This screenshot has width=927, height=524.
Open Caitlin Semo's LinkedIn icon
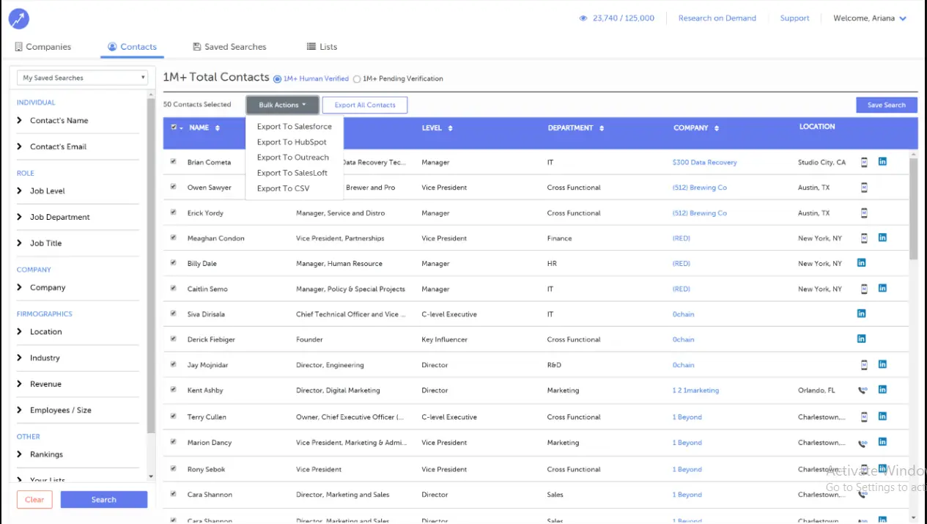[882, 288]
